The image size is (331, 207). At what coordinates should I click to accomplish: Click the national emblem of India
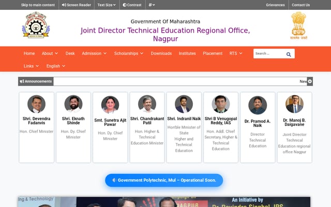point(298,26)
